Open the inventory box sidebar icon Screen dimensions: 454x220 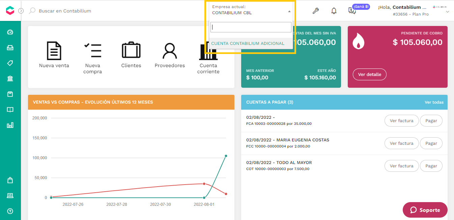10,94
